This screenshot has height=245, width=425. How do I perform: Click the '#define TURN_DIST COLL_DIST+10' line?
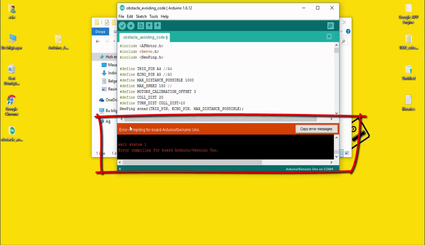tap(152, 103)
